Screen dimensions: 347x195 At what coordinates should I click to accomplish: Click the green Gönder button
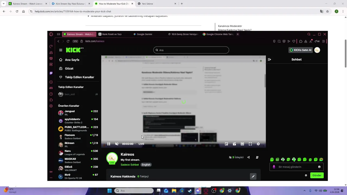tap(317, 175)
